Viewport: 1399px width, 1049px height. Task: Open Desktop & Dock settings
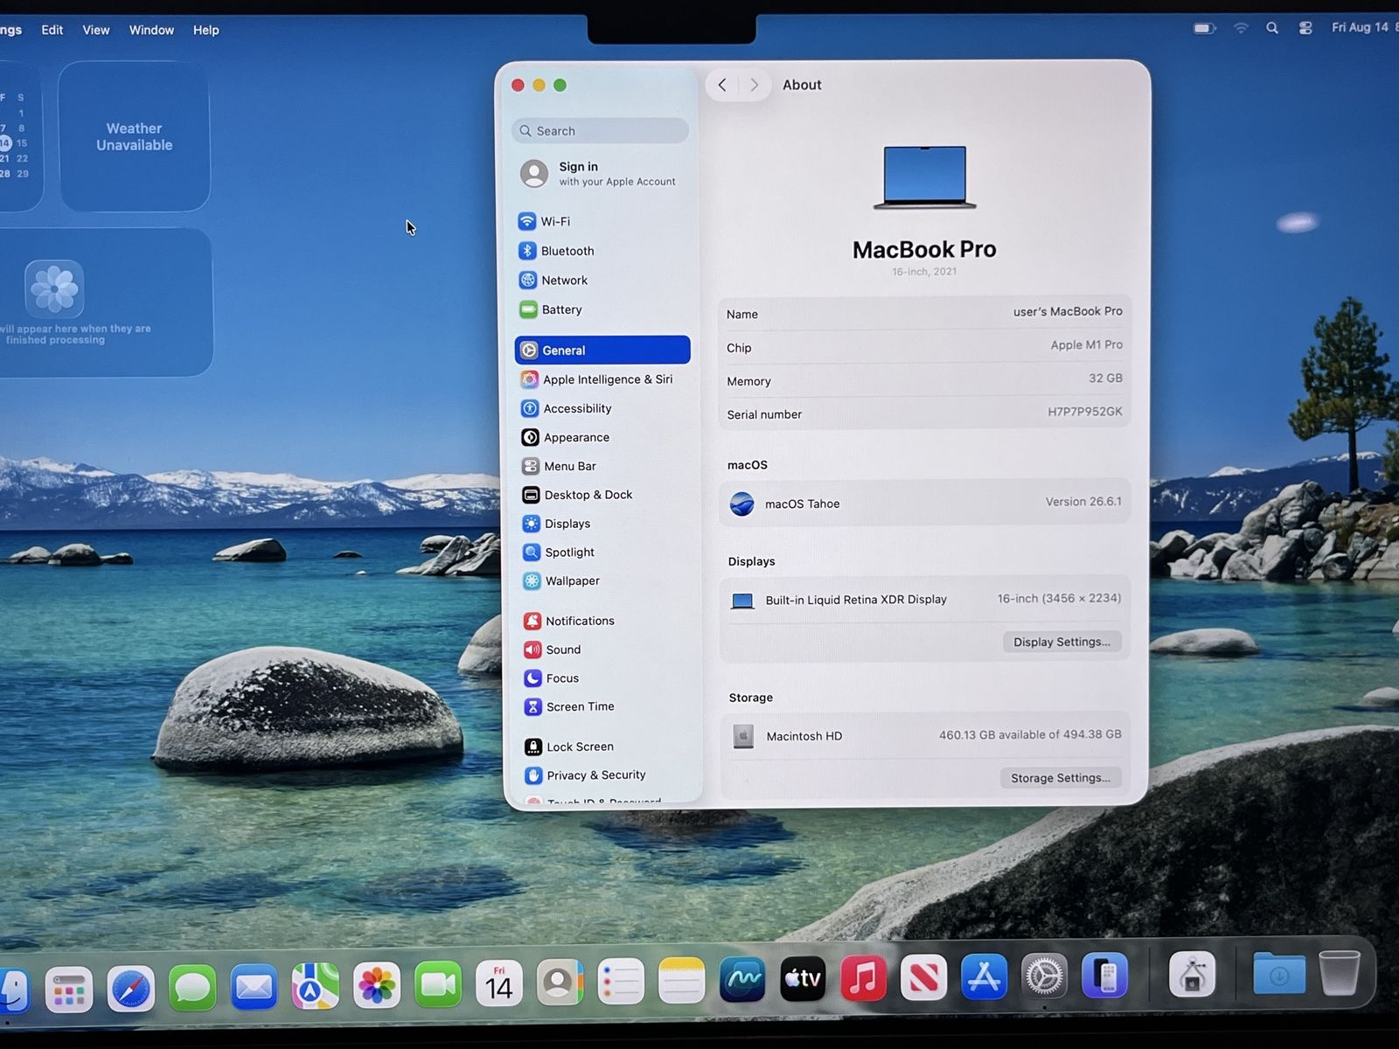602,495
